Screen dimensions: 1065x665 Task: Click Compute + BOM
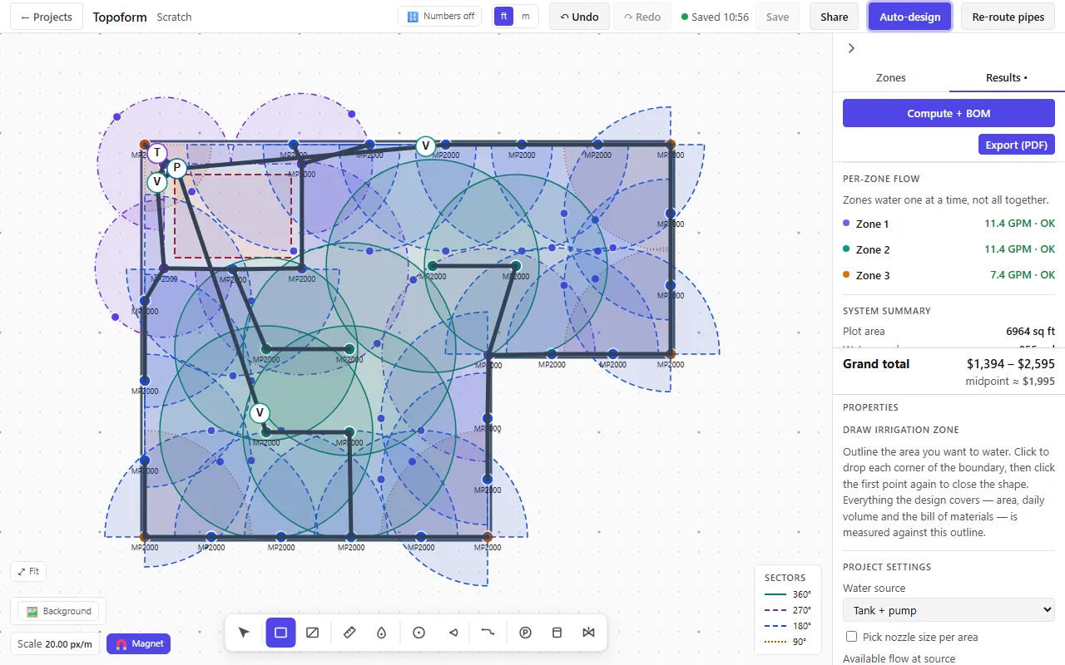[x=949, y=113]
